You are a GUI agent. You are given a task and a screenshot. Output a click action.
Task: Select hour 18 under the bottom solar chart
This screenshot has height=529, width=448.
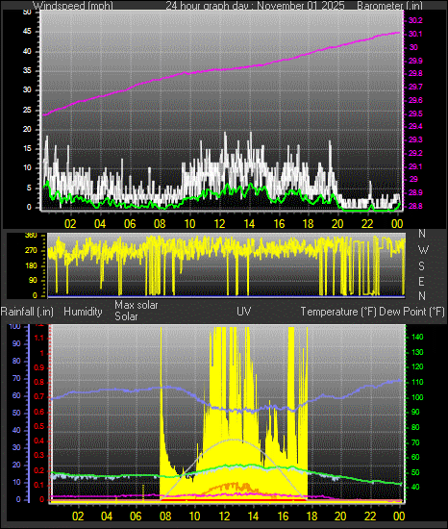(x=311, y=516)
